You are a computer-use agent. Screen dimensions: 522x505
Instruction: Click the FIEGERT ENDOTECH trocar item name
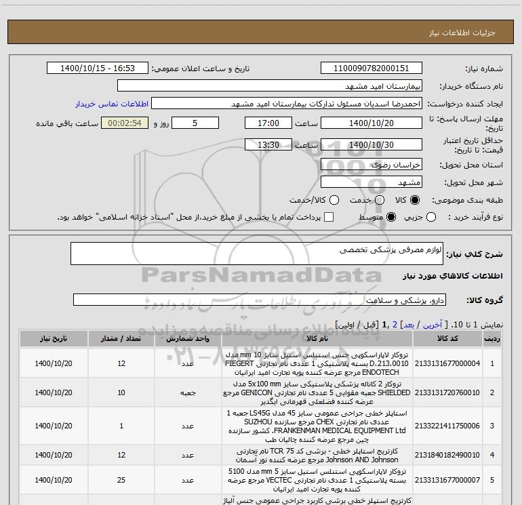tap(317, 363)
